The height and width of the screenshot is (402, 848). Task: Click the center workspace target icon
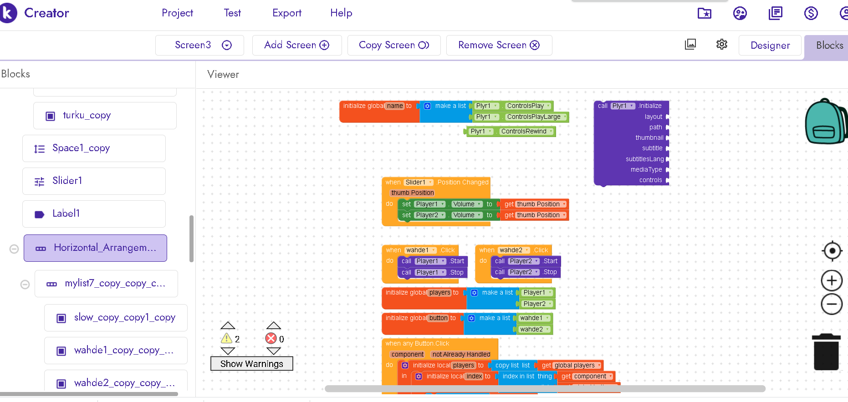click(x=832, y=251)
